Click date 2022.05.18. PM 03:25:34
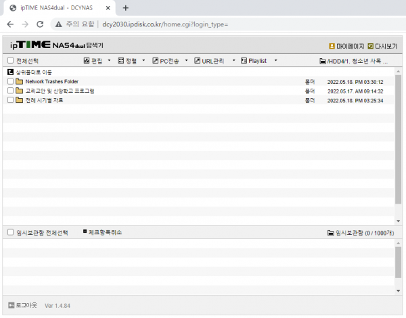 tap(355, 101)
